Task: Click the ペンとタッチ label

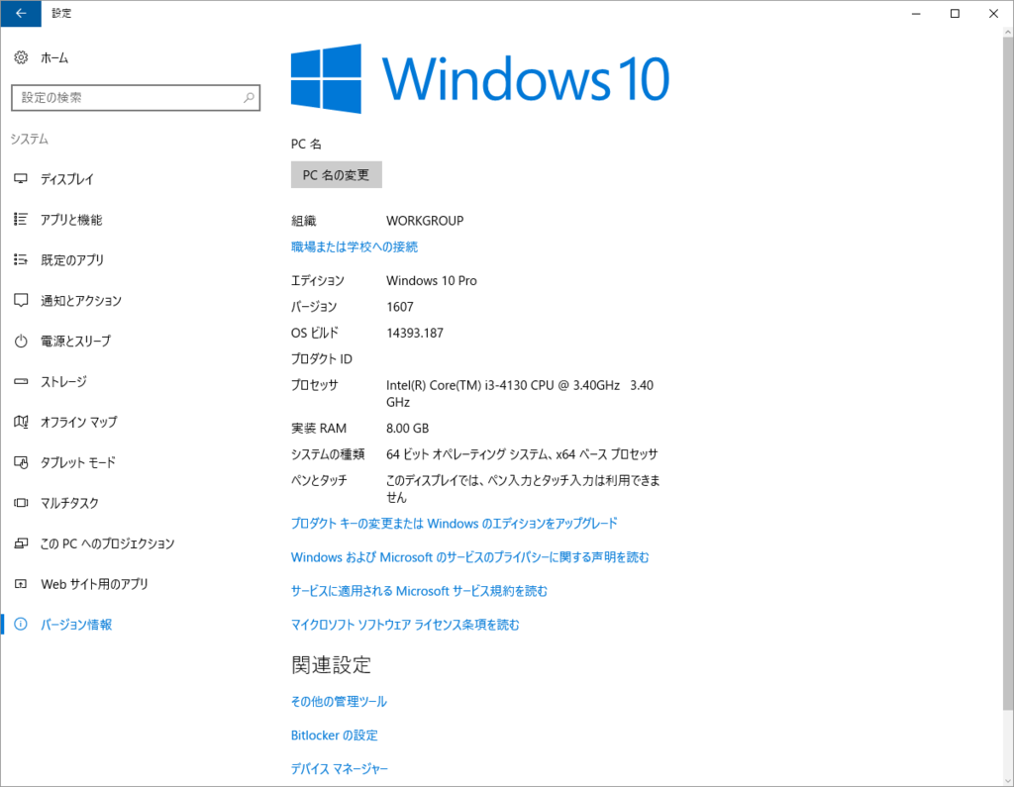Action: [319, 480]
